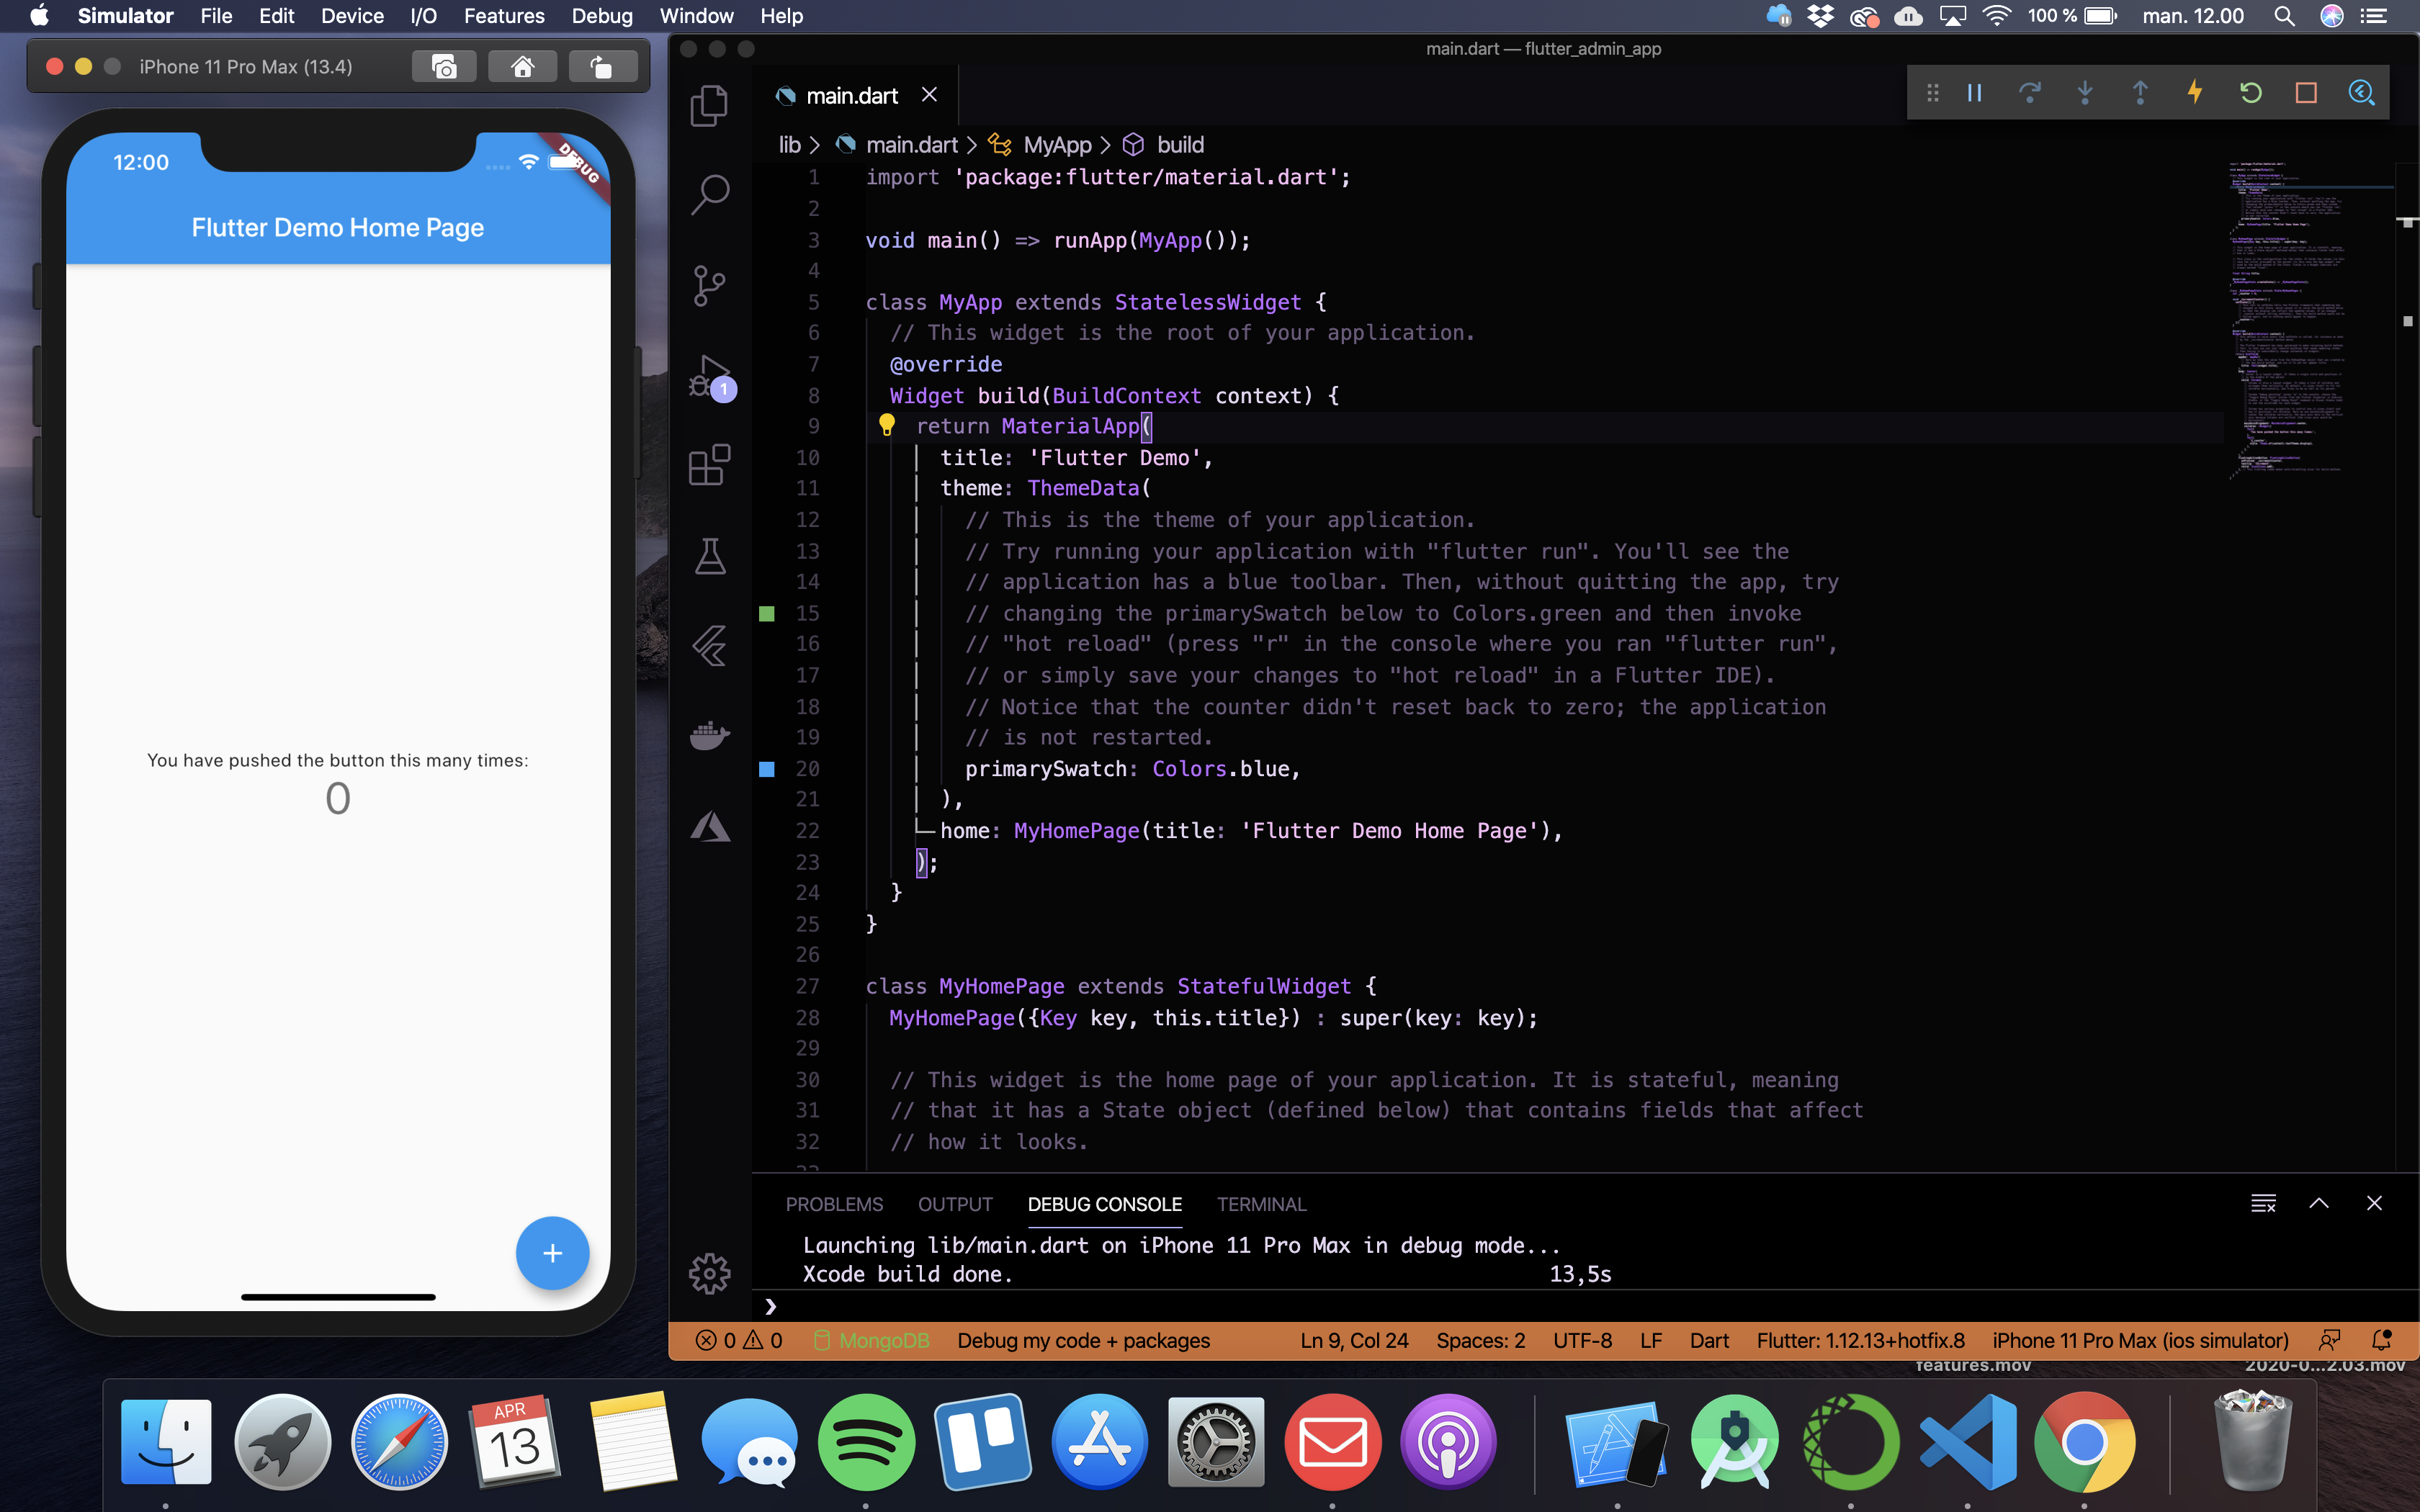Restart the debug session
Image resolution: width=2420 pixels, height=1512 pixels.
tap(2250, 93)
